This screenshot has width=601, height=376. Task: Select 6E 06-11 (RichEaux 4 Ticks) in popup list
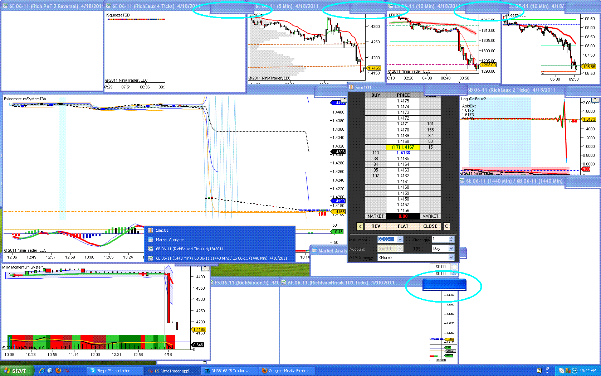click(220, 249)
